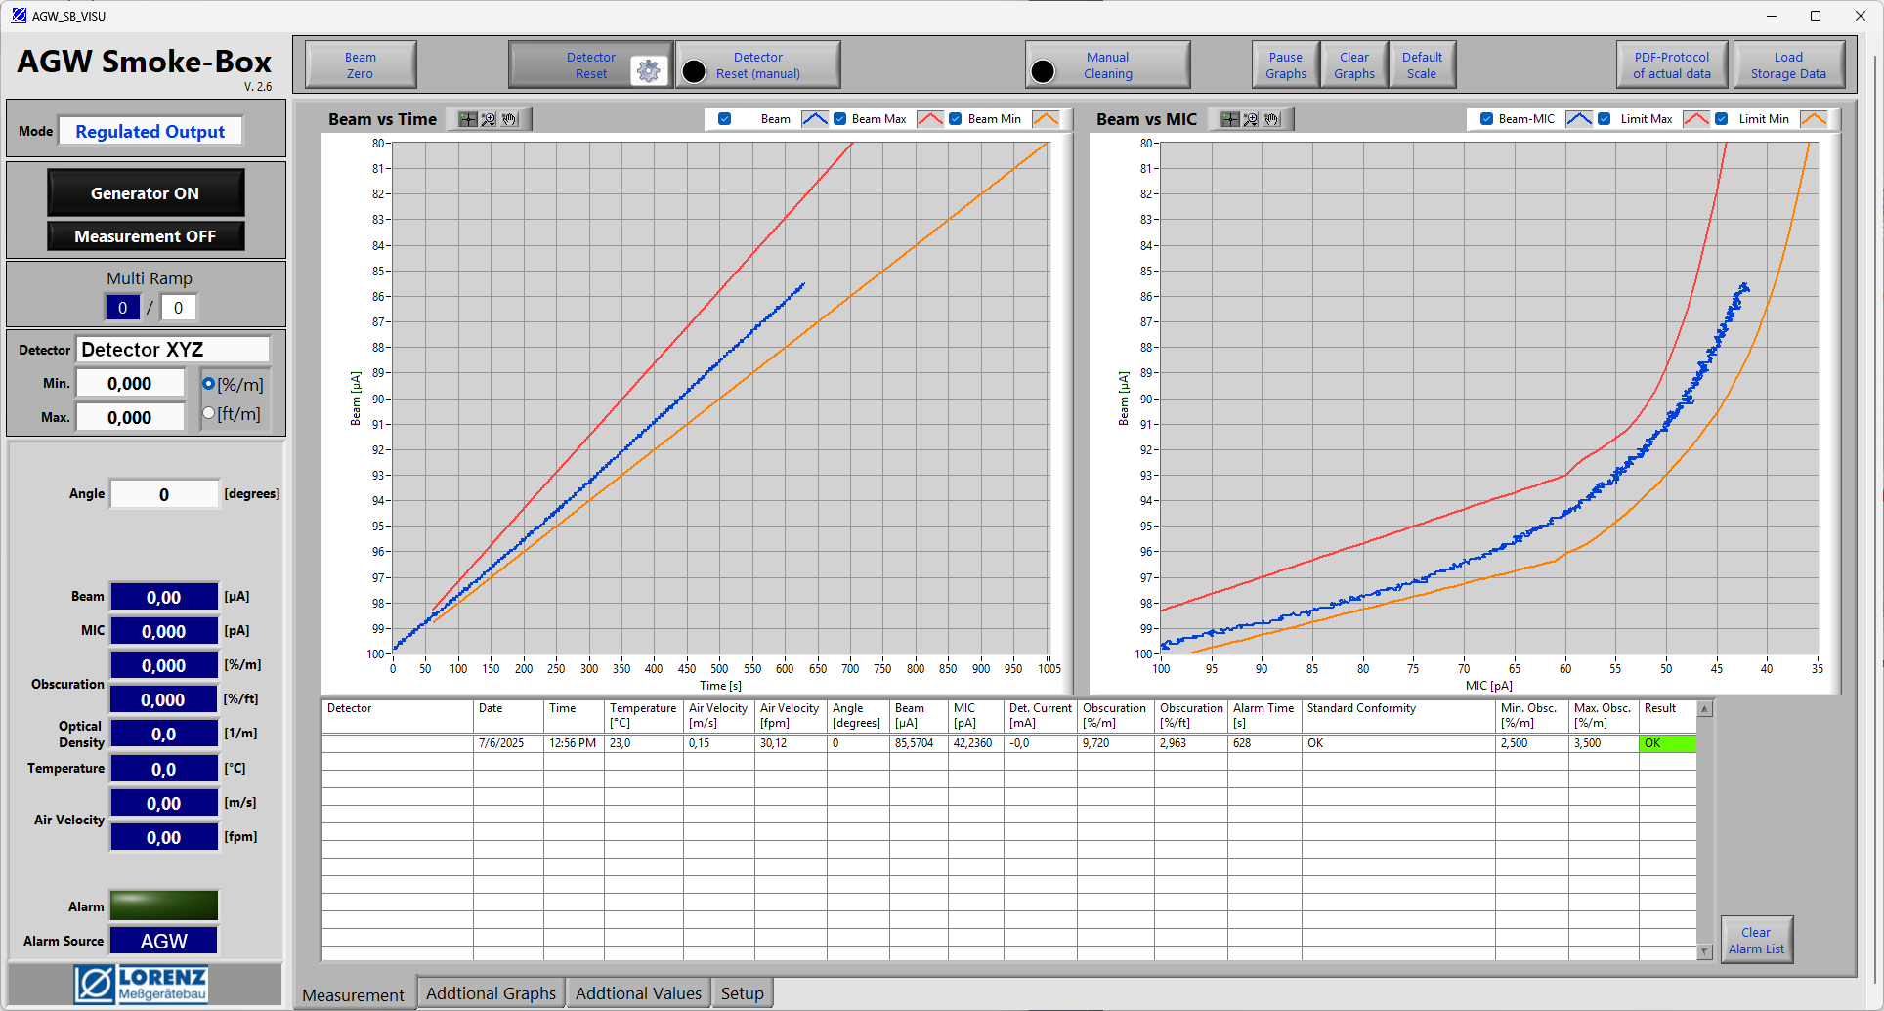The image size is (1884, 1011).
Task: Select zoom tool in Beam vs Time graph
Action: tap(489, 119)
